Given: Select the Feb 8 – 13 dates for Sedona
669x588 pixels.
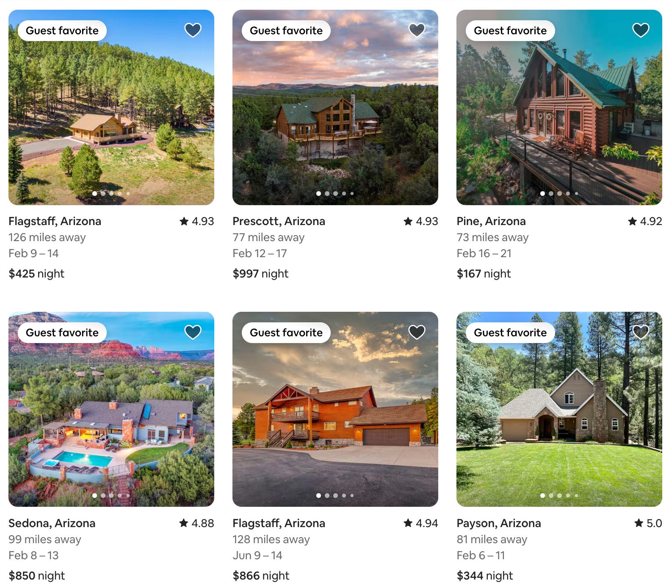Looking at the screenshot, I should click(33, 555).
